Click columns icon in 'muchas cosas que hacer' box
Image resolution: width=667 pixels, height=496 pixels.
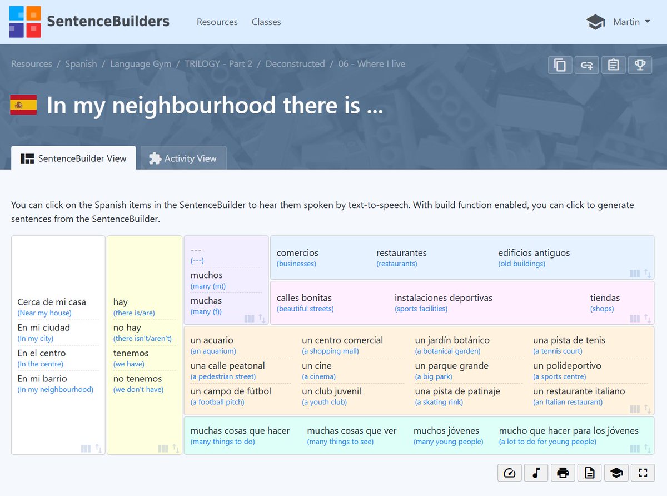point(634,448)
